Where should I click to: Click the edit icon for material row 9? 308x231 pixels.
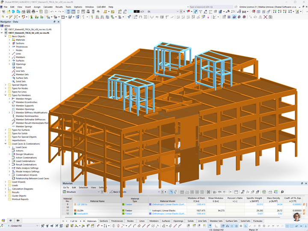(304, 204)
